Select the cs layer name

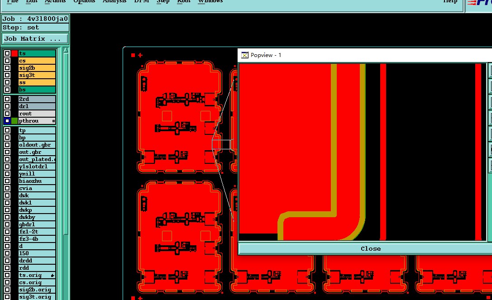point(37,61)
